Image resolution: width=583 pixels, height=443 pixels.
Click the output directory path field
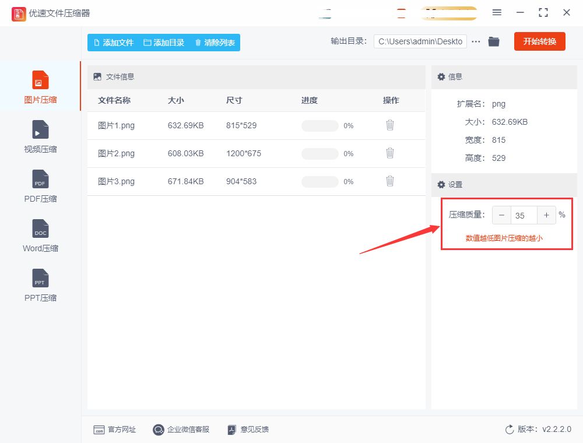pos(420,41)
